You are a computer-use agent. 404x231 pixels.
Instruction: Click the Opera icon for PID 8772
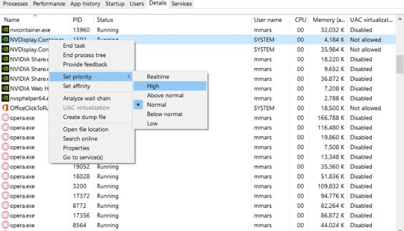click(5, 206)
